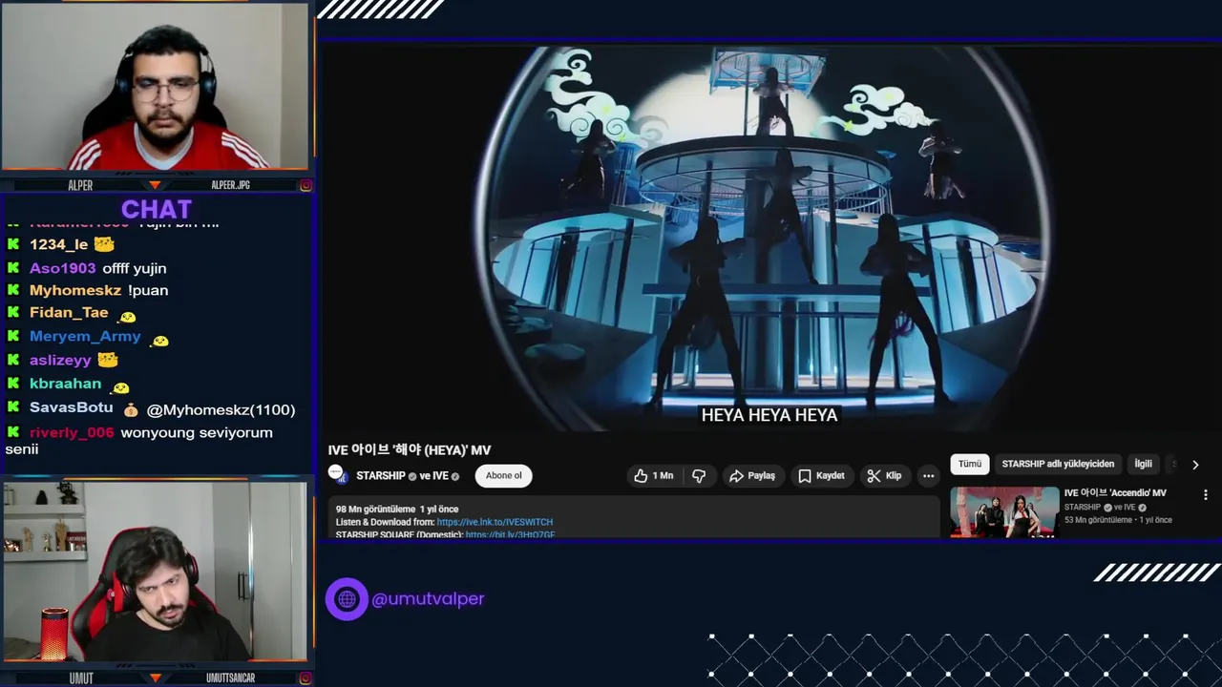Click the UMUT name label
The height and width of the screenshot is (687, 1222).
[x=81, y=678]
